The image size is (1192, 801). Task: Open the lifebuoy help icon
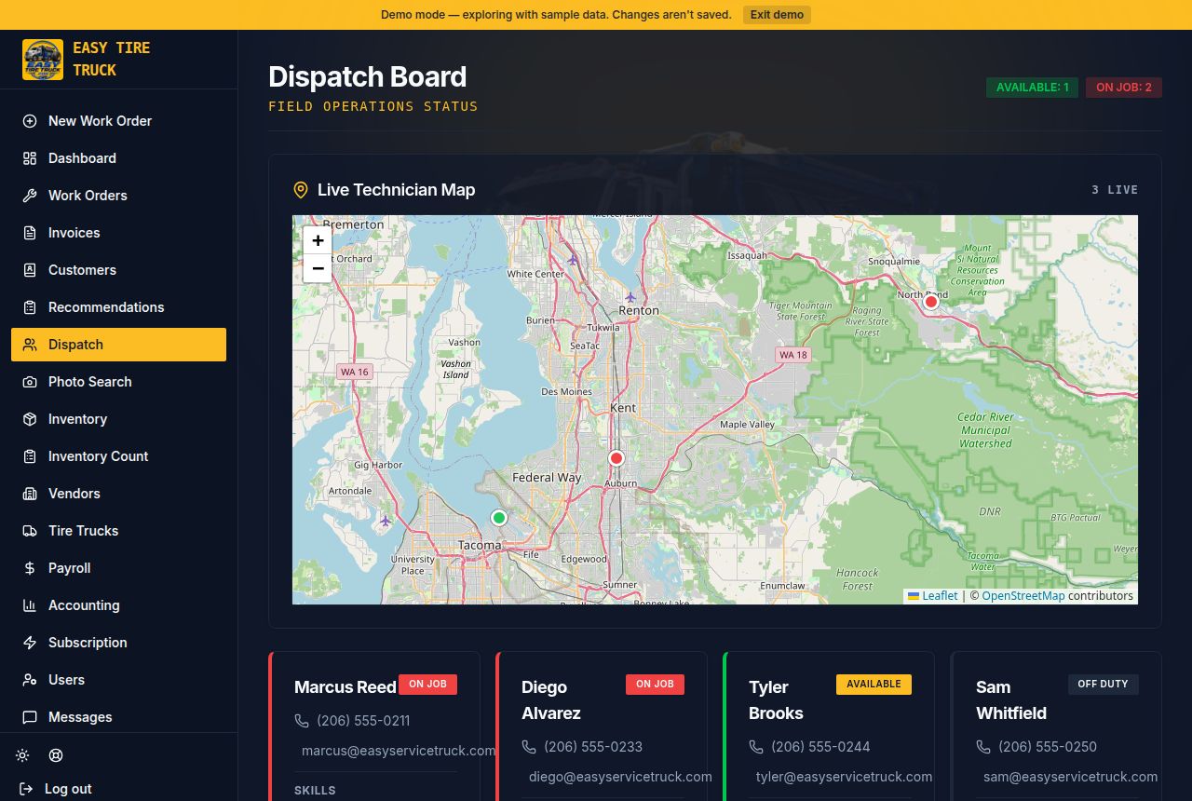click(56, 755)
